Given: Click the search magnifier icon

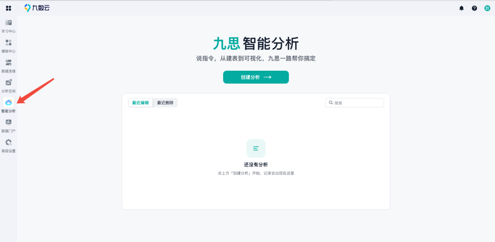Looking at the screenshot, I should [331, 103].
